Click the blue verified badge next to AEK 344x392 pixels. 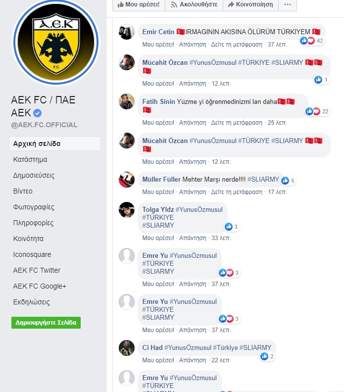[x=37, y=113]
